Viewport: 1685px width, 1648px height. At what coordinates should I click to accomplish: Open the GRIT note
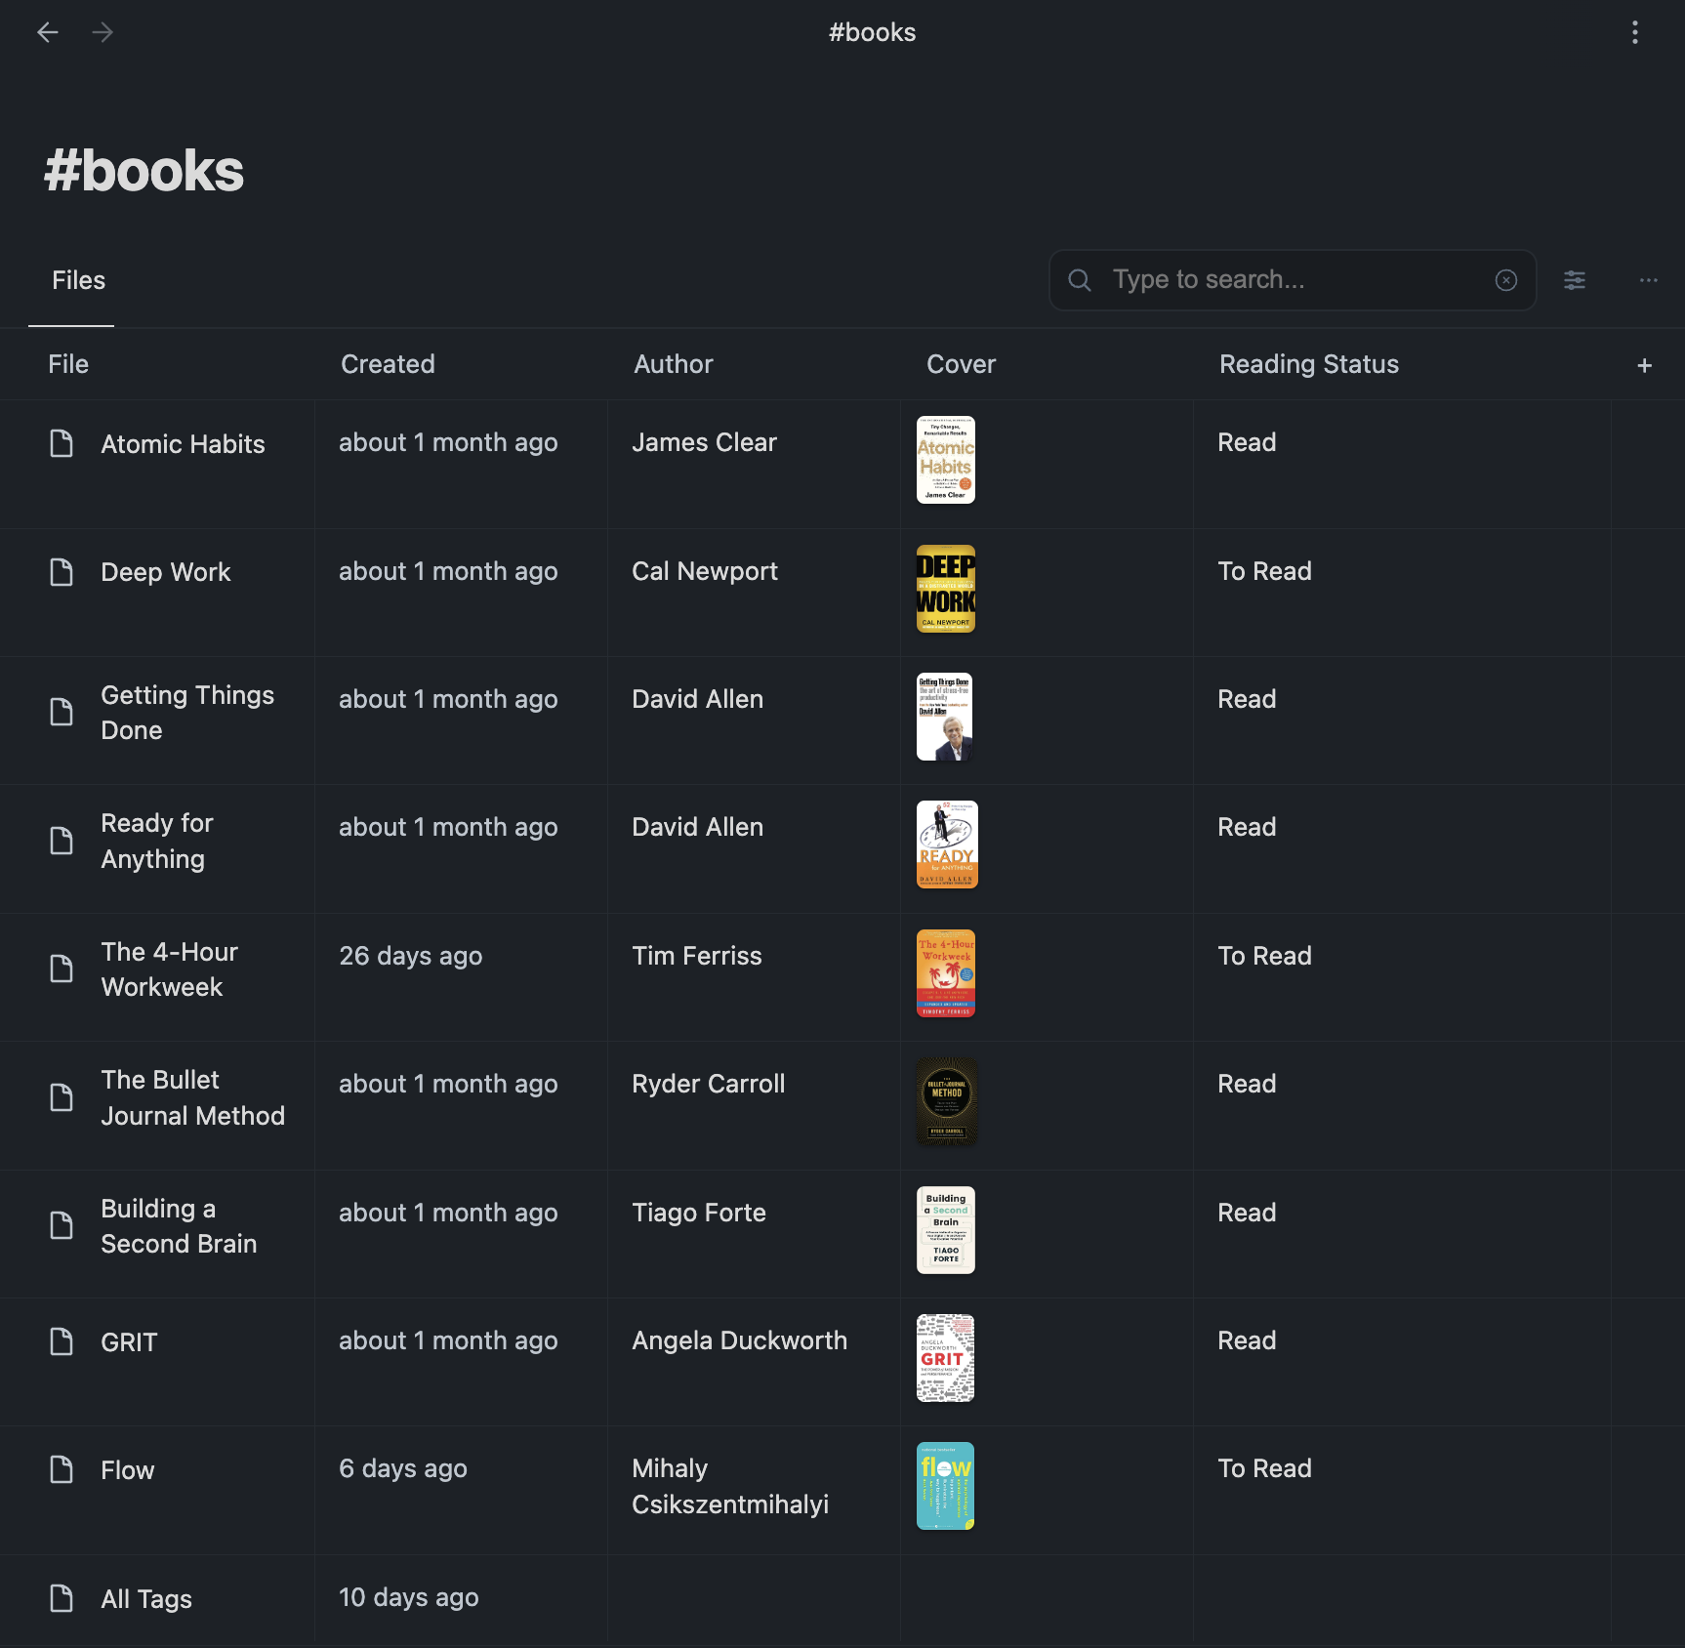coord(129,1342)
